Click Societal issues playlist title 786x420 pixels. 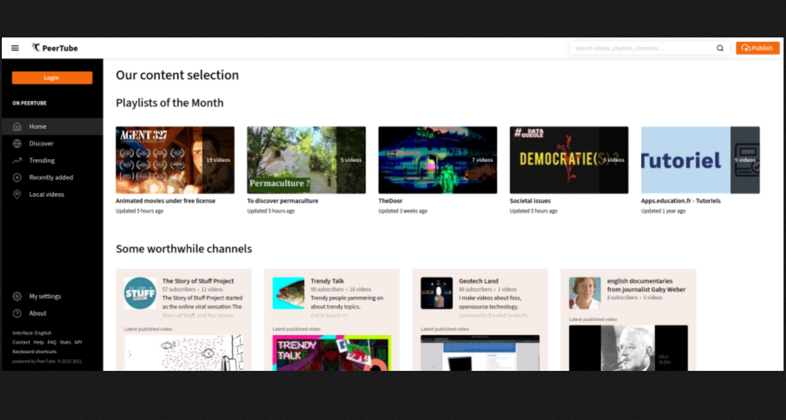coord(531,201)
